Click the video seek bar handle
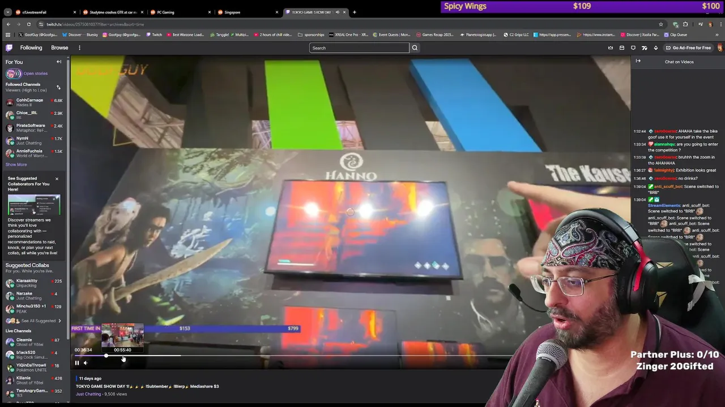Viewport: 725px width, 407px height. click(x=106, y=356)
